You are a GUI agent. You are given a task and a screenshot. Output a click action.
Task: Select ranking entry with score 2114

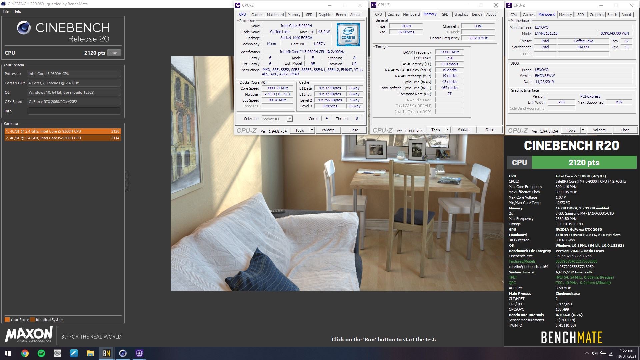click(x=63, y=138)
